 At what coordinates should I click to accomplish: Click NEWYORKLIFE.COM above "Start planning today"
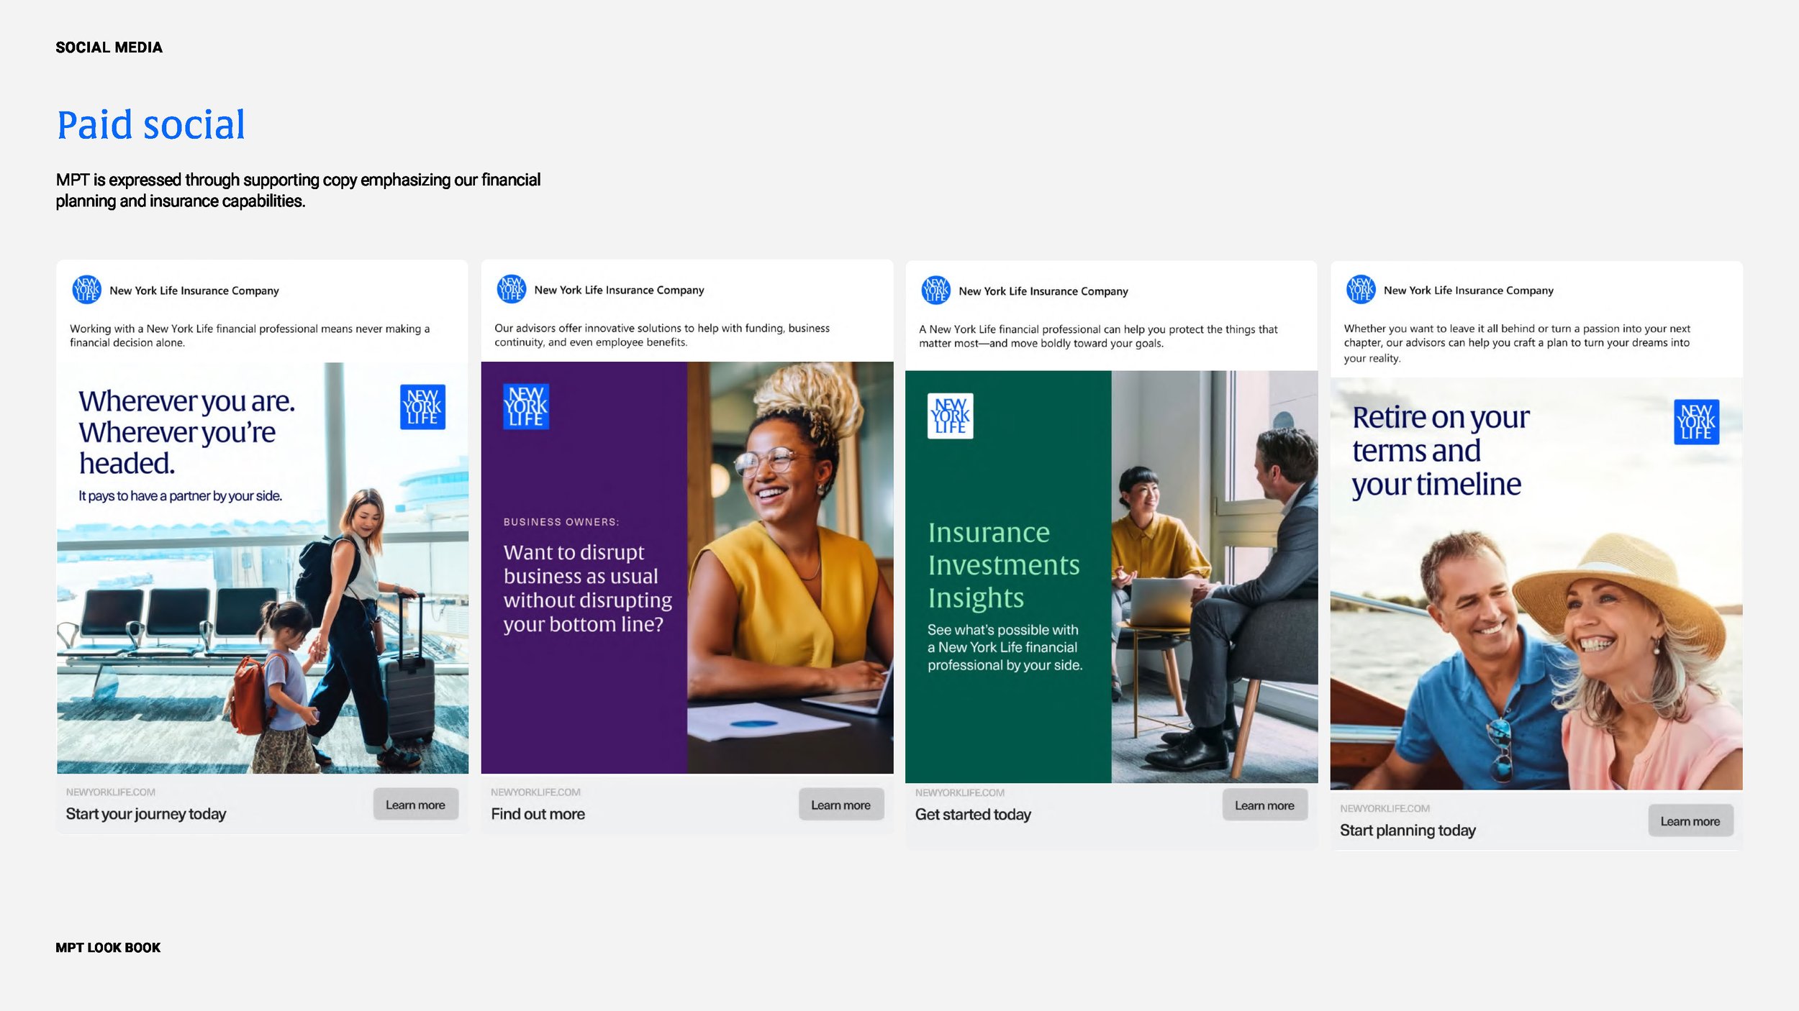point(1385,809)
